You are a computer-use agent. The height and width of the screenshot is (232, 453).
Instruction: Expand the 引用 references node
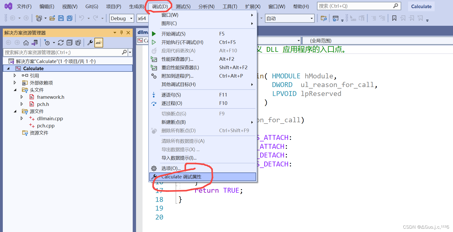(x=15, y=76)
